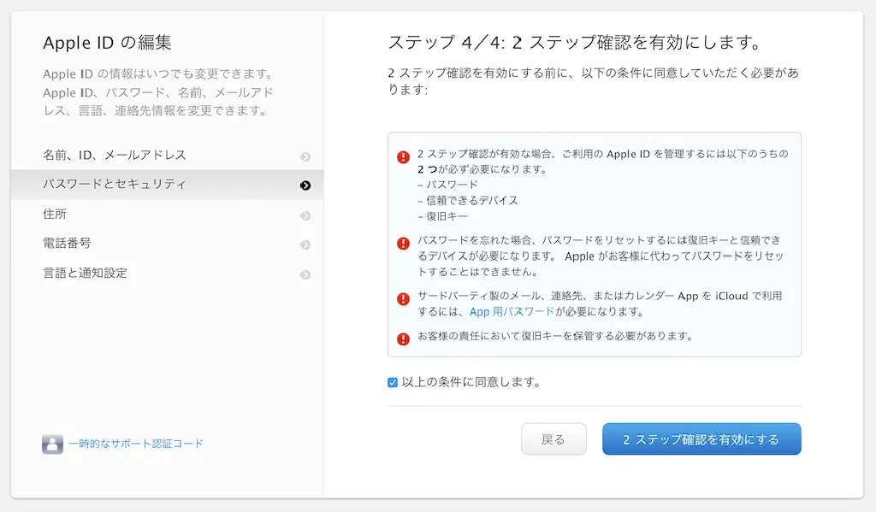Viewport: 876px width, 512px height.
Task: Click the warning icon beside the サードパーティ製 notice
Action: 403,299
